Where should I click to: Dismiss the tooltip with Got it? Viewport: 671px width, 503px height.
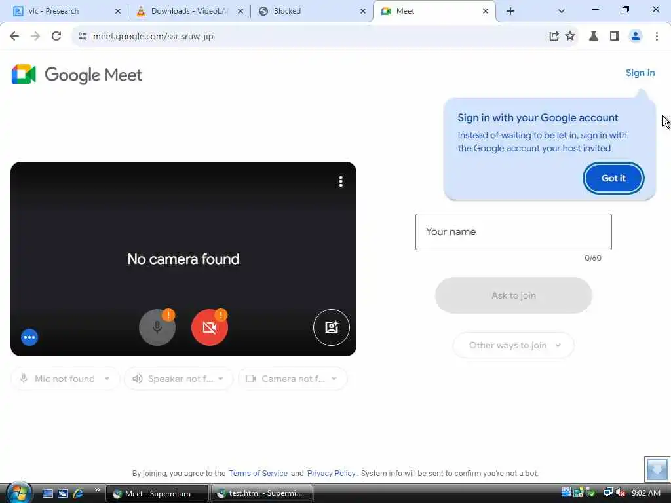pyautogui.click(x=613, y=178)
